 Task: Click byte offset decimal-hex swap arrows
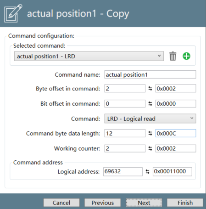click(150, 89)
